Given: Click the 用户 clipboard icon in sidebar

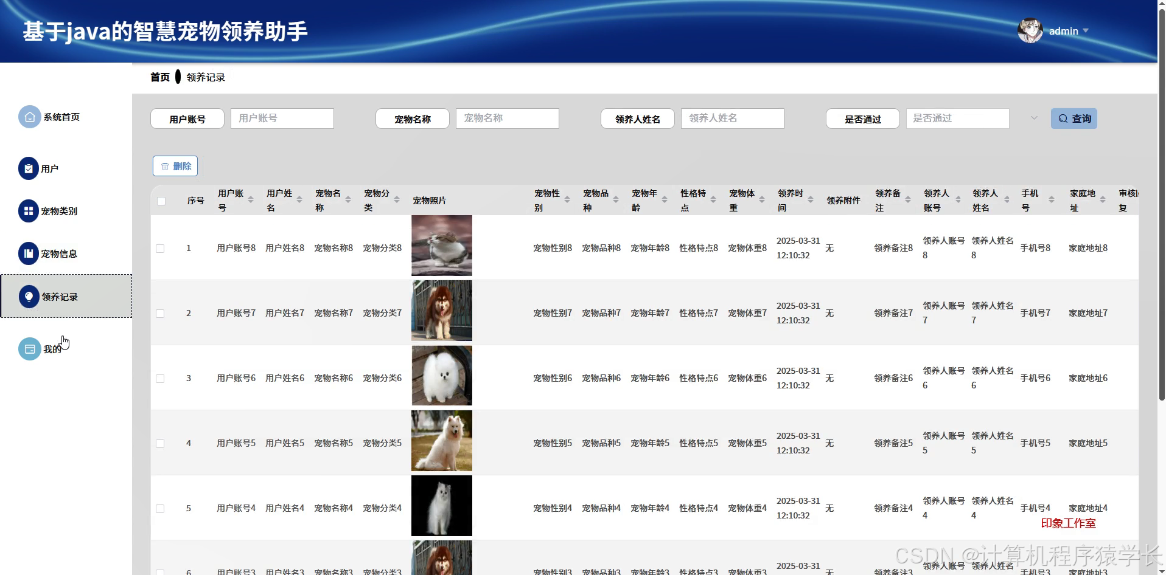Looking at the screenshot, I should (x=29, y=168).
